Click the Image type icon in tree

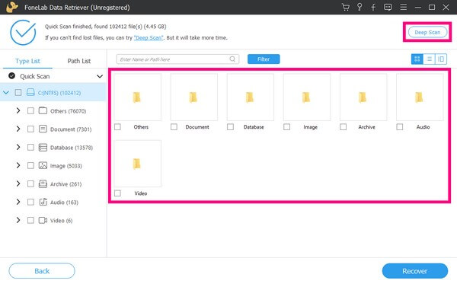(x=43, y=165)
